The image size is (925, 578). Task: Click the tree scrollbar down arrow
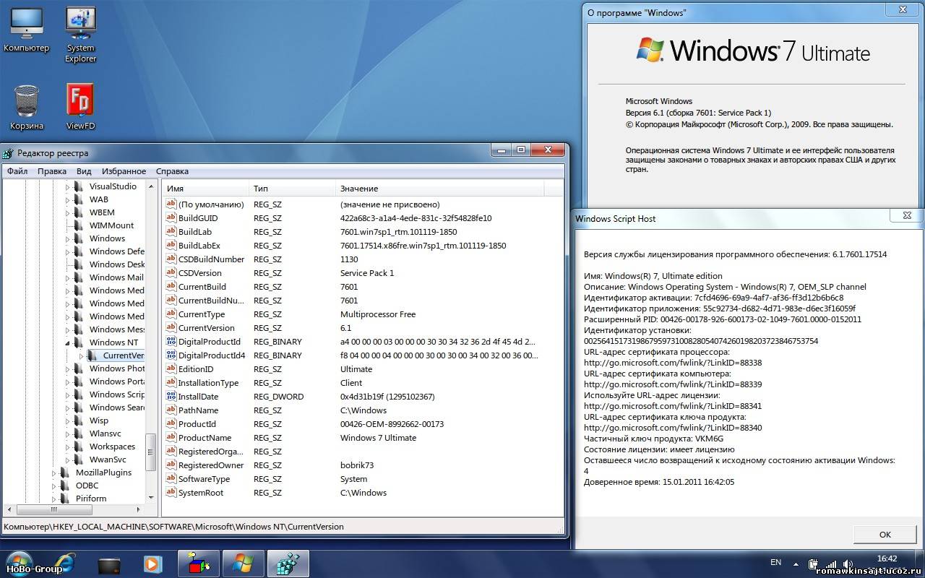(x=151, y=498)
